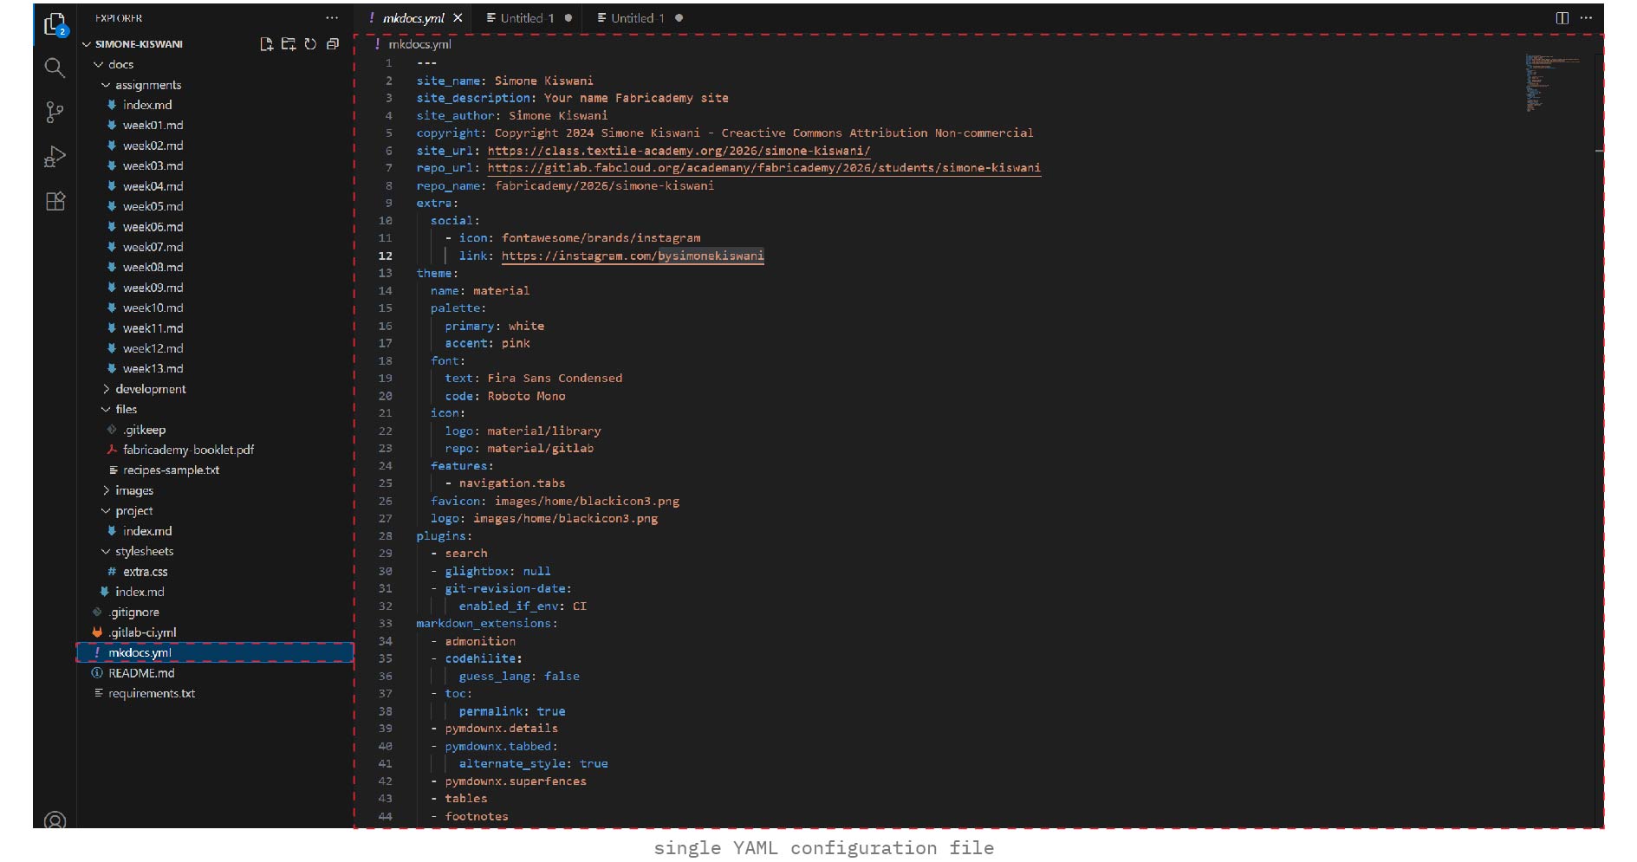Click the New File icon in the Explorer header

(266, 44)
